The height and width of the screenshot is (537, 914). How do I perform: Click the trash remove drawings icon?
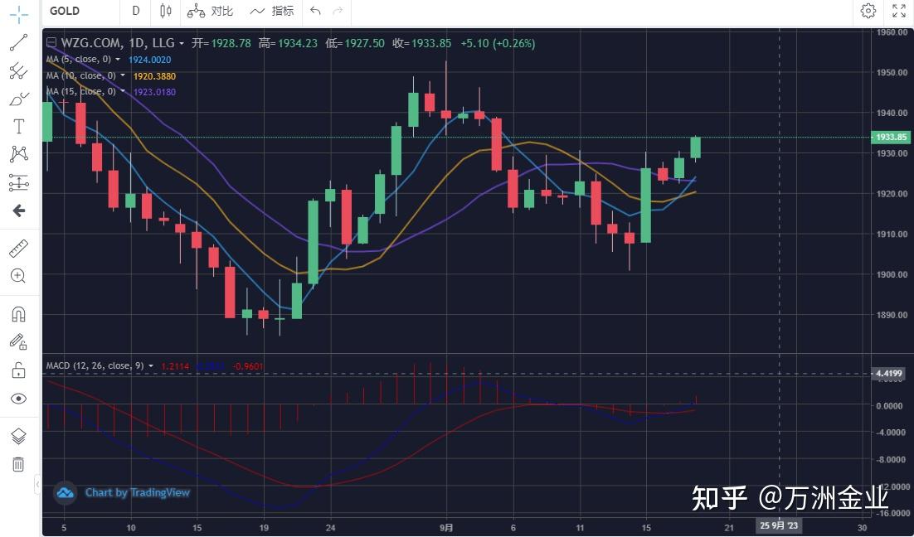(x=18, y=464)
